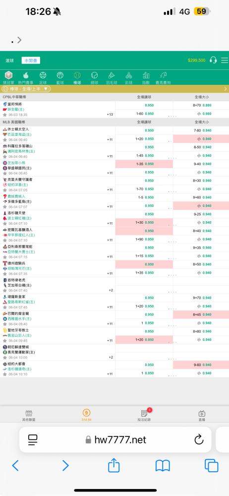The width and height of the screenshot is (229, 496).
Task: Open the 指數 chart icon
Action: [x=146, y=75]
